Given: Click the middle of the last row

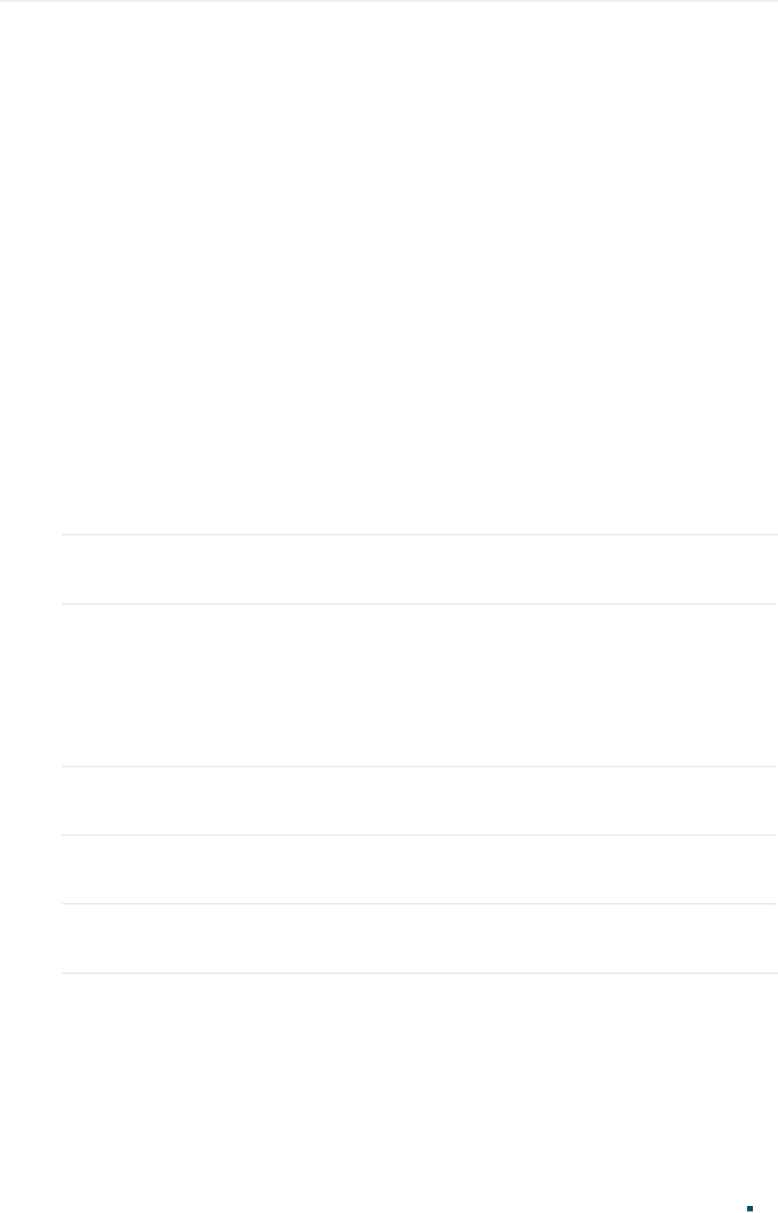Looking at the screenshot, I should 419,938.
